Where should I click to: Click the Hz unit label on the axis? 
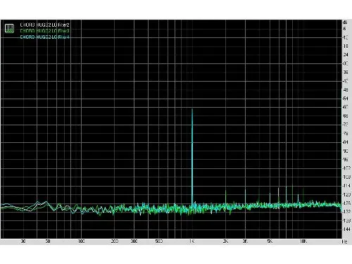pos(344,241)
